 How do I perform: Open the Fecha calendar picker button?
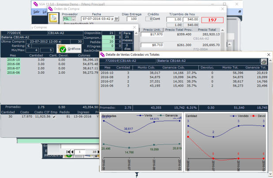click(116, 19)
